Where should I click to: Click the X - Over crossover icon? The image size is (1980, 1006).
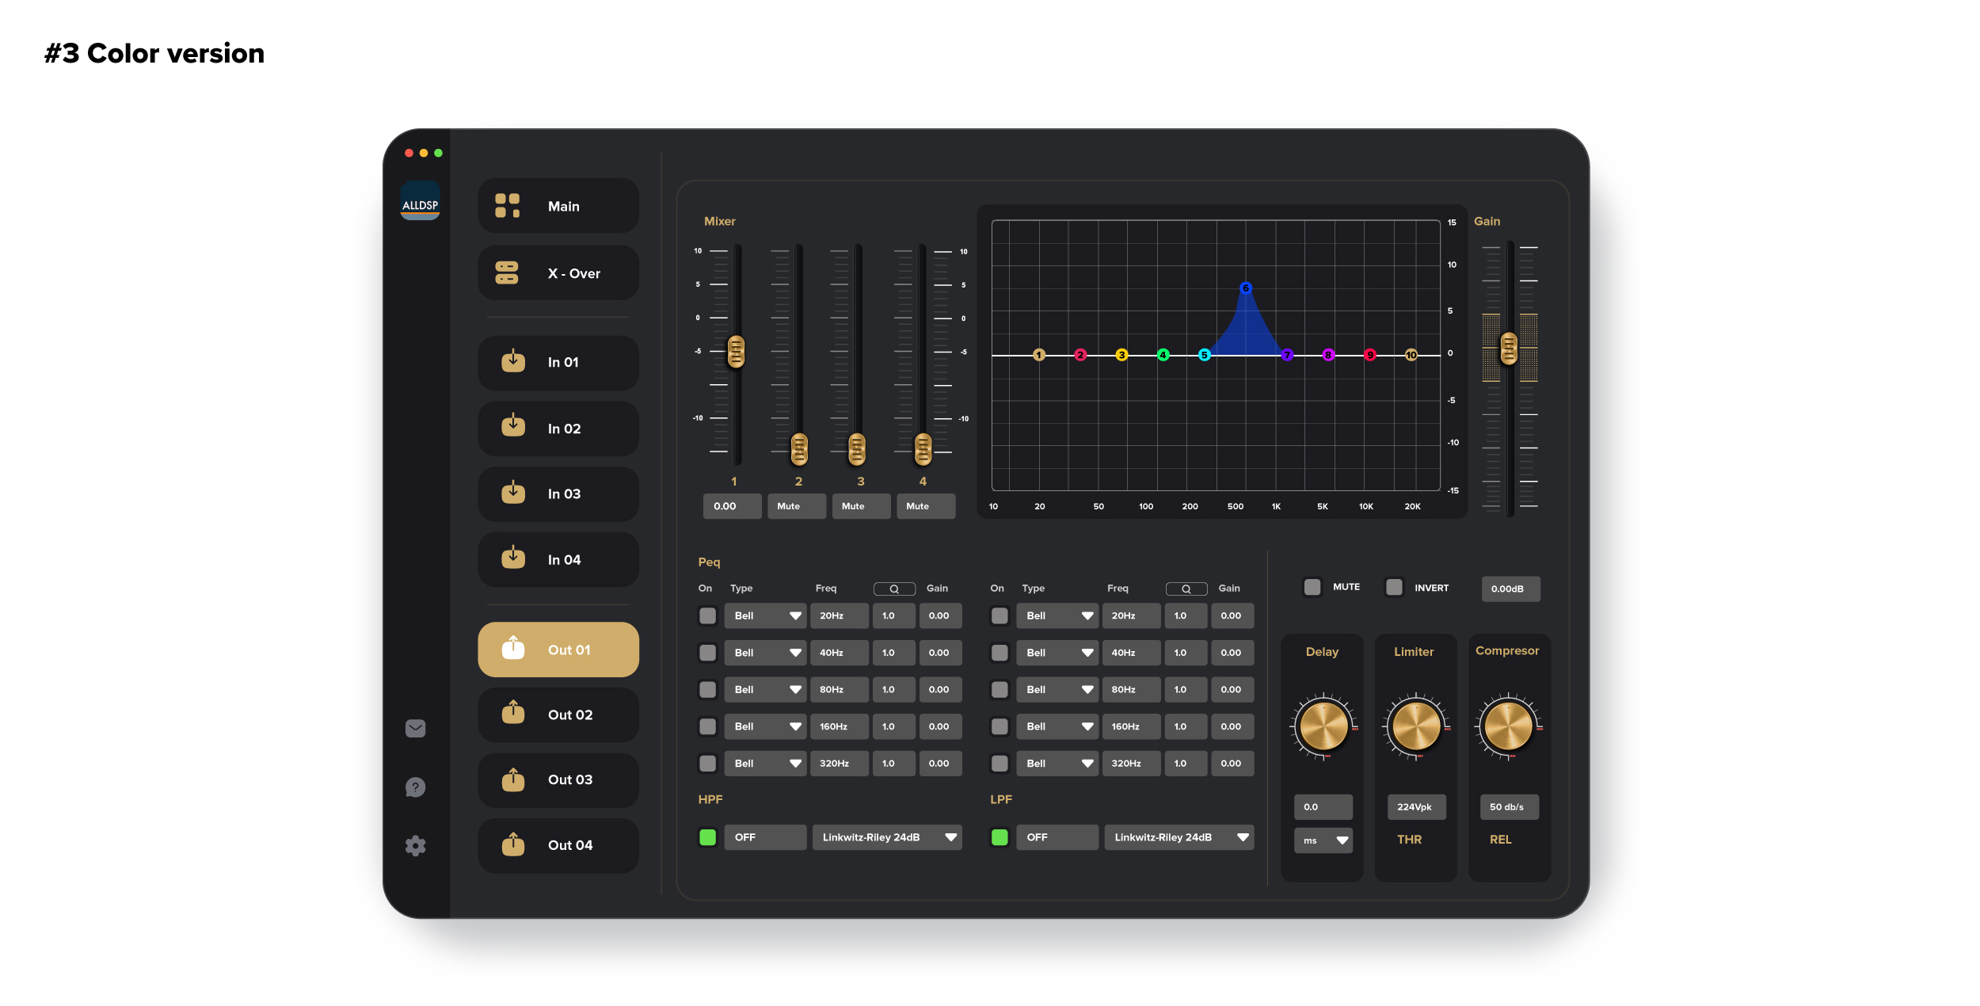click(507, 273)
